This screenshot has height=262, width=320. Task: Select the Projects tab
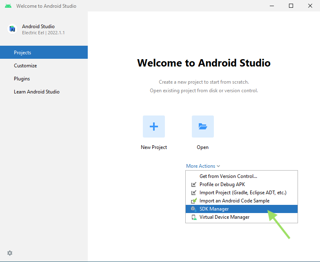pos(44,52)
